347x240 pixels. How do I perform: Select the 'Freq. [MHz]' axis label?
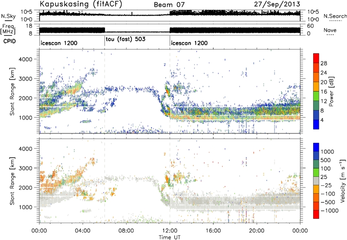8,29
